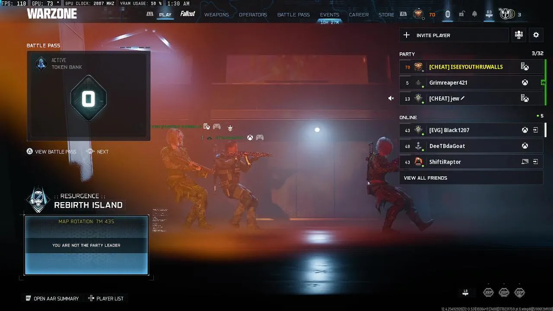Image resolution: width=553 pixels, height=311 pixels.
Task: Click the R1 bumper icon right of STORE
Action: pos(403,14)
